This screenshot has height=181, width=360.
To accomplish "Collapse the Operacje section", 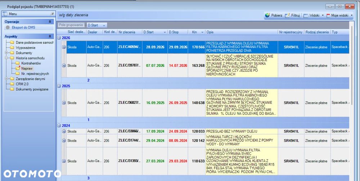I will coord(50,22).
